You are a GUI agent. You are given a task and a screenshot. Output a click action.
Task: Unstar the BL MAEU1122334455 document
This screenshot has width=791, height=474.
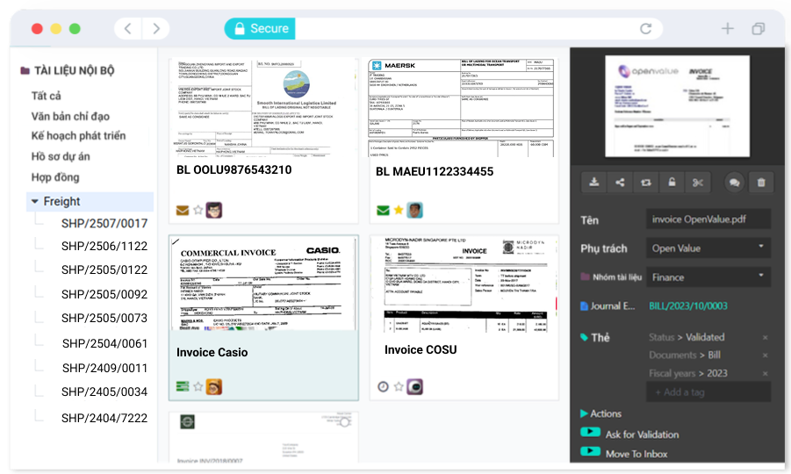pyautogui.click(x=399, y=210)
